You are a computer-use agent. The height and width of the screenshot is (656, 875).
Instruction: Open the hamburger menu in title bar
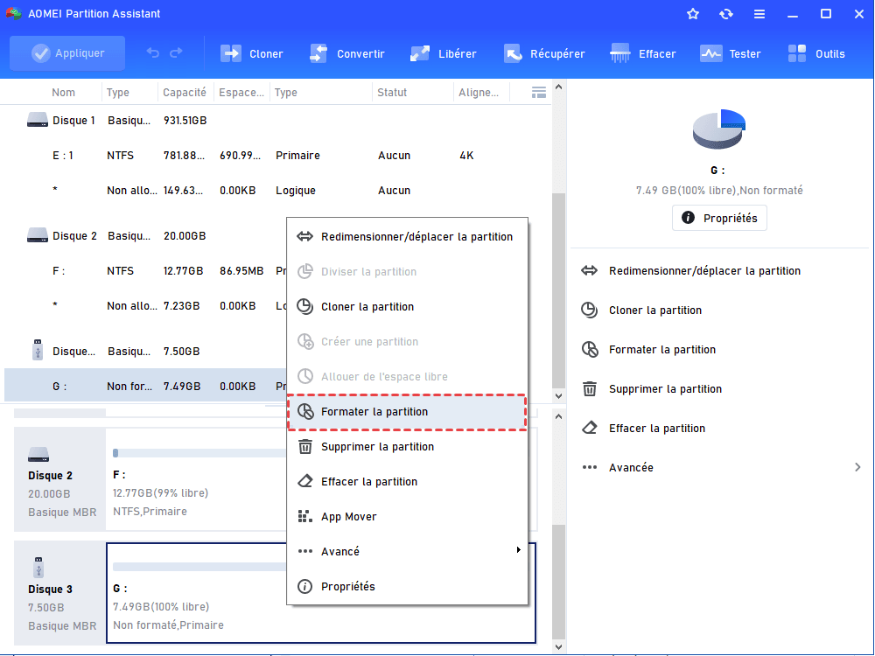759,14
